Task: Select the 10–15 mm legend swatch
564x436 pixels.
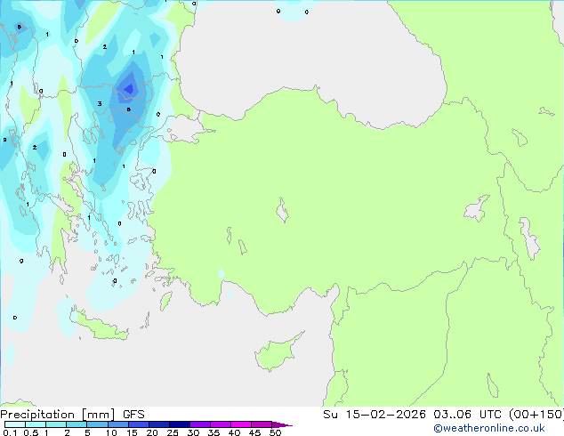Action: pyautogui.click(x=117, y=424)
